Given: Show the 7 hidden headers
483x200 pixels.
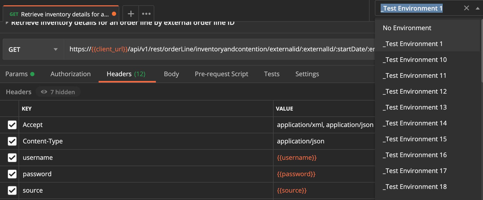Looking at the screenshot, I should pyautogui.click(x=58, y=92).
